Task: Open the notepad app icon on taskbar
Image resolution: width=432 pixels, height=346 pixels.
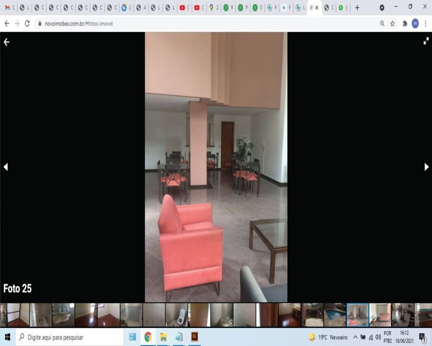Action: pos(179,337)
